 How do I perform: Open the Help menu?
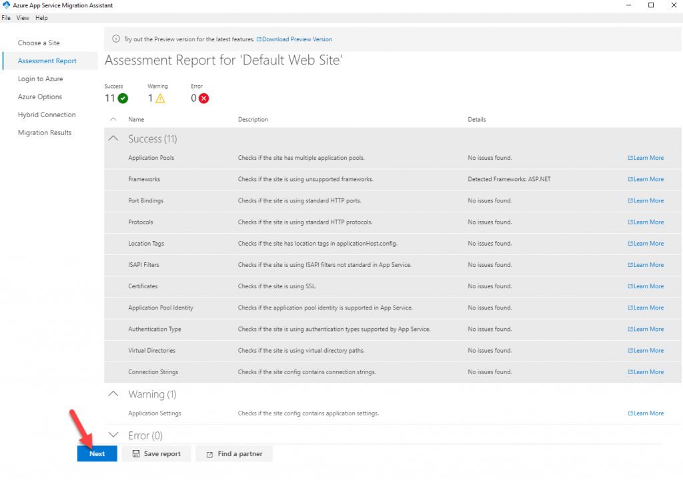(41, 18)
